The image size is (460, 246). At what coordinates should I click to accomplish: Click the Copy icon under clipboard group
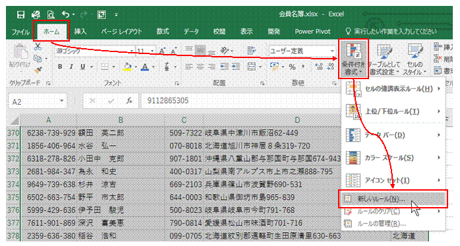38,59
